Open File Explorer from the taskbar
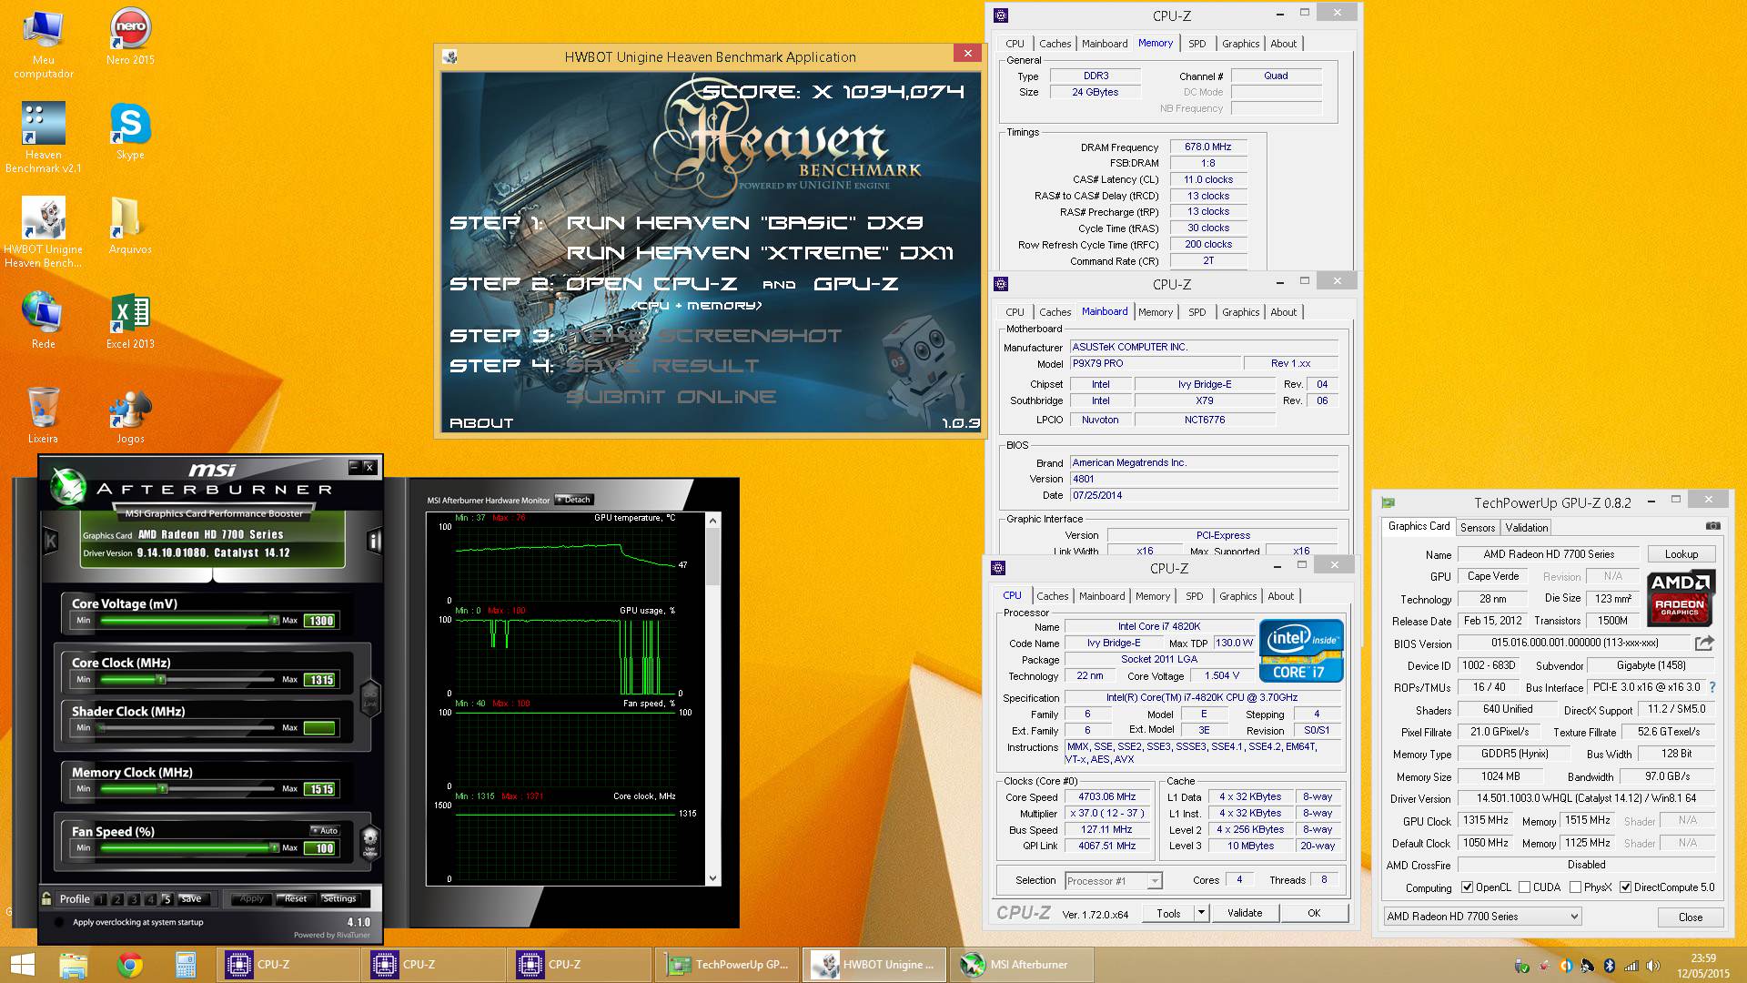The width and height of the screenshot is (1747, 983). [73, 965]
